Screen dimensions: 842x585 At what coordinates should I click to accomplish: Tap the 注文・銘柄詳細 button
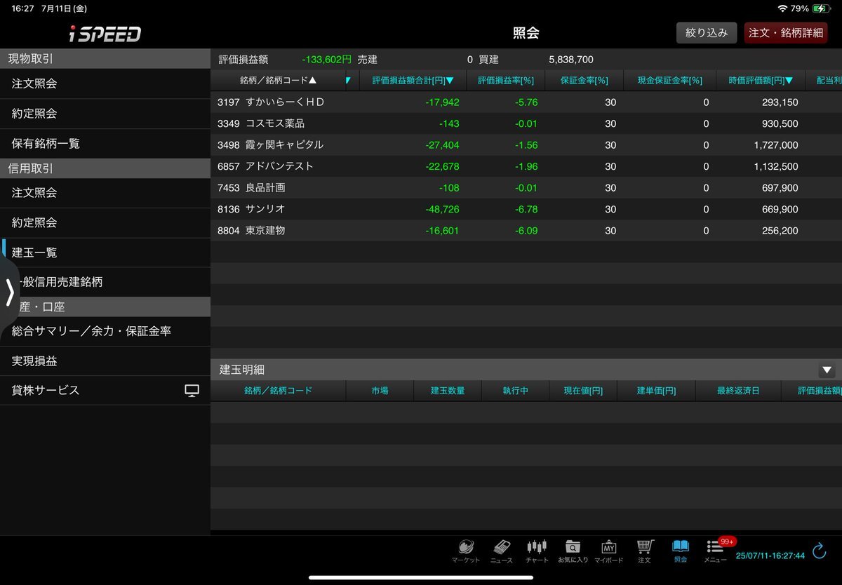coord(786,33)
